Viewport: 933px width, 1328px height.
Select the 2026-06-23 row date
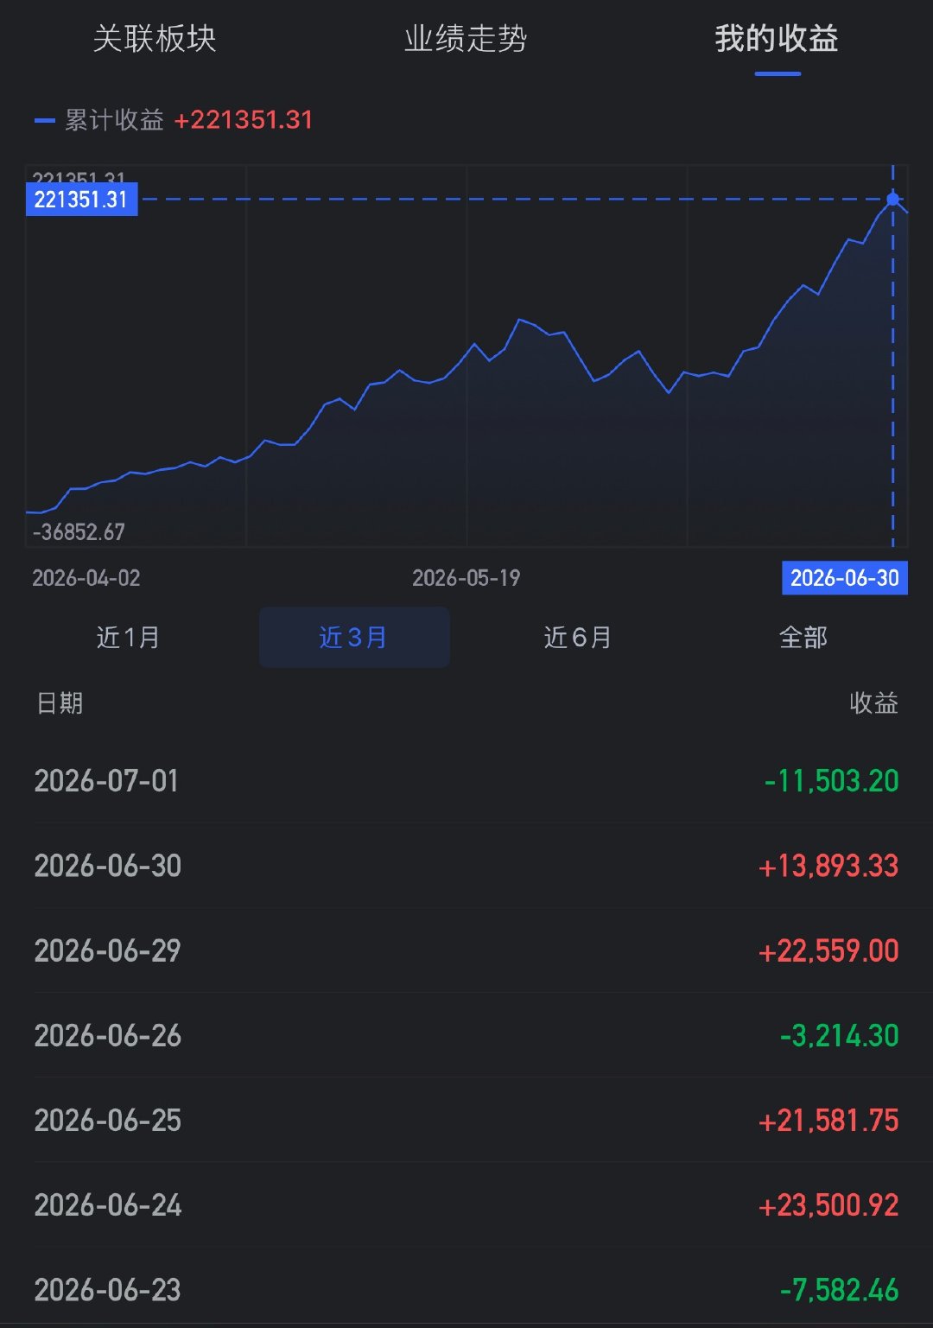pyautogui.click(x=108, y=1289)
